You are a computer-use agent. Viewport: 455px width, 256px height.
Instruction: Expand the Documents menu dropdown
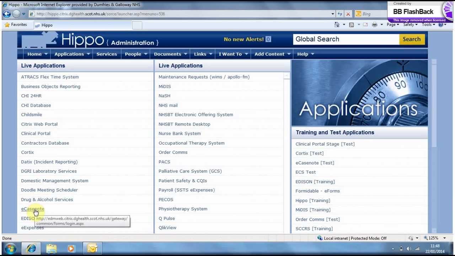pyautogui.click(x=186, y=54)
